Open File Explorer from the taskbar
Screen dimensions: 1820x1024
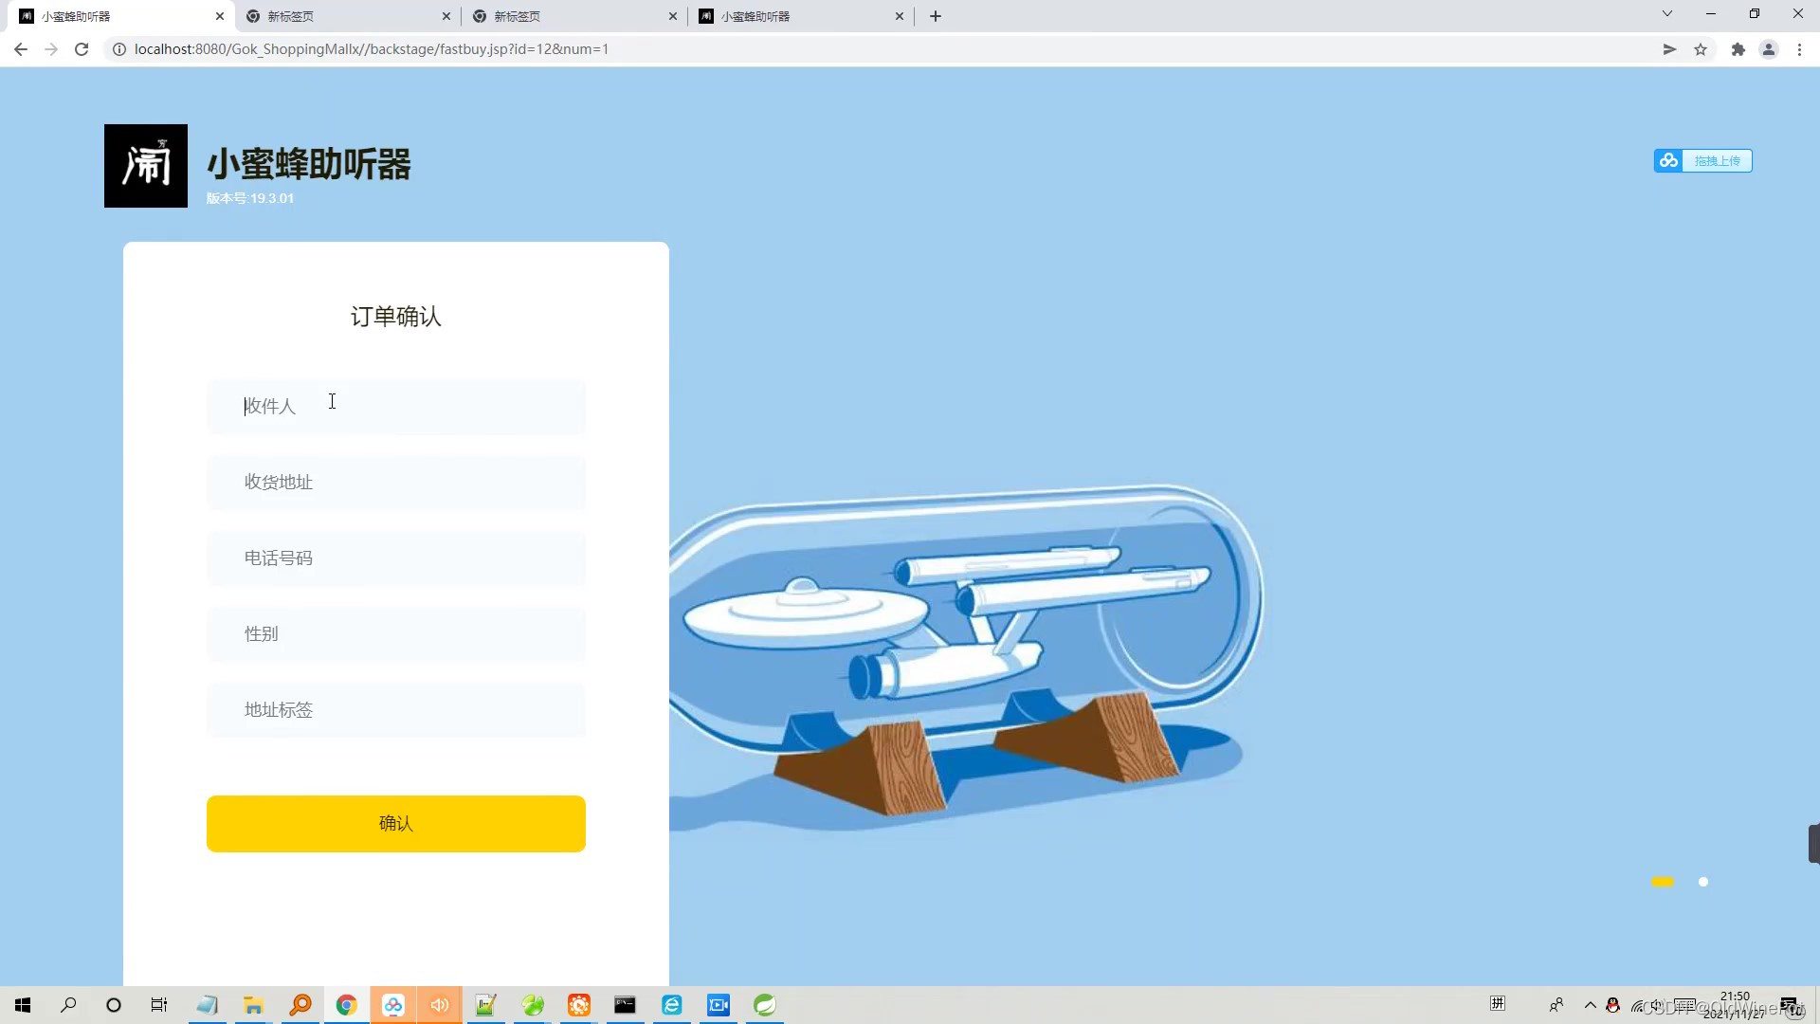[x=253, y=1005]
